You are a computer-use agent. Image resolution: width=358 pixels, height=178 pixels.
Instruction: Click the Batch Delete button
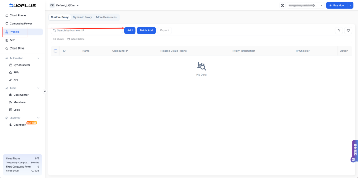pos(76,39)
